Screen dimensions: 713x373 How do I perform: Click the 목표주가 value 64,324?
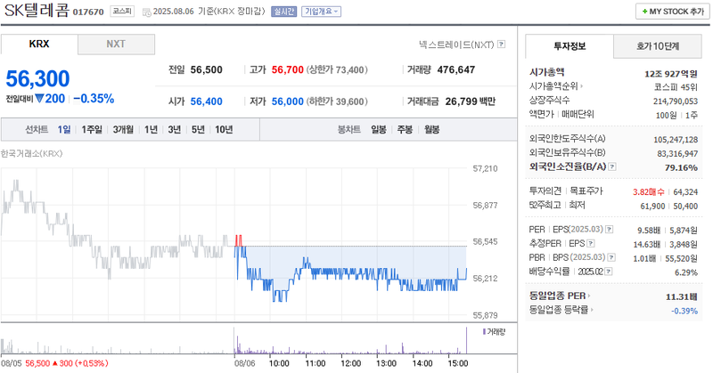(685, 192)
